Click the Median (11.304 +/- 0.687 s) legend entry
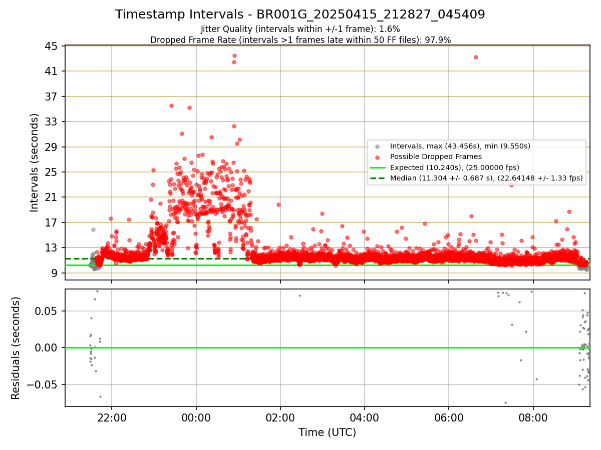The width and height of the screenshot is (601, 450). pyautogui.click(x=486, y=178)
